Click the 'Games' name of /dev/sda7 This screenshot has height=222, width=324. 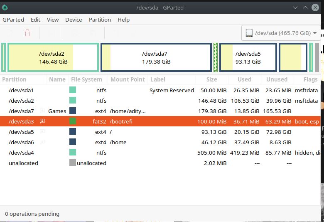(57, 111)
